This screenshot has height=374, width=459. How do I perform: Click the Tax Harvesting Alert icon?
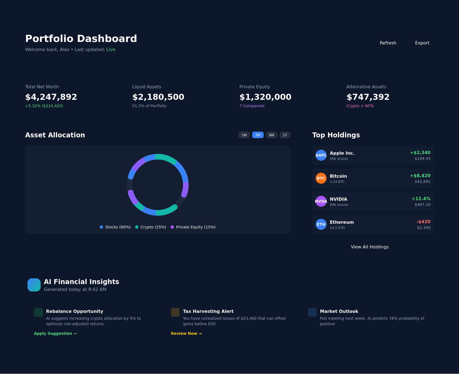click(175, 312)
